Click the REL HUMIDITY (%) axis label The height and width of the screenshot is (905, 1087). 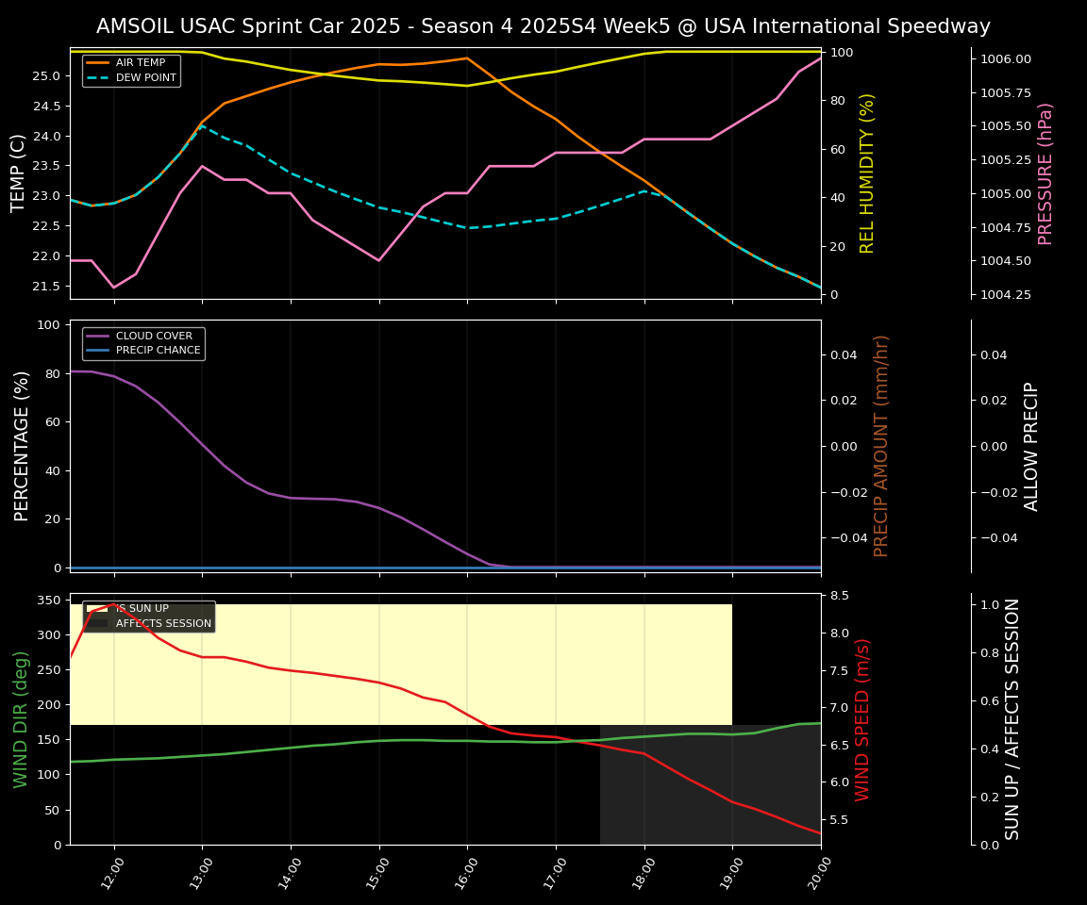pos(867,173)
